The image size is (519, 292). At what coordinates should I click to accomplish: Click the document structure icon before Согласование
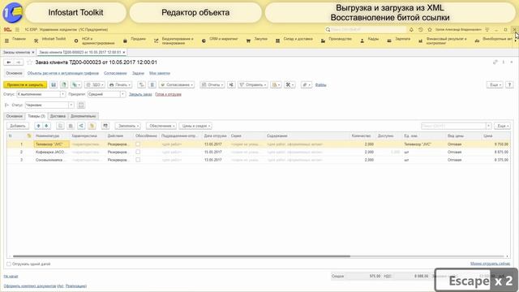(141, 84)
